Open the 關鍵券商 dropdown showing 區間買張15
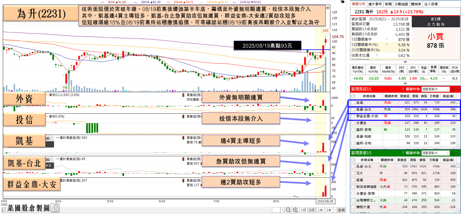 point(435,153)
